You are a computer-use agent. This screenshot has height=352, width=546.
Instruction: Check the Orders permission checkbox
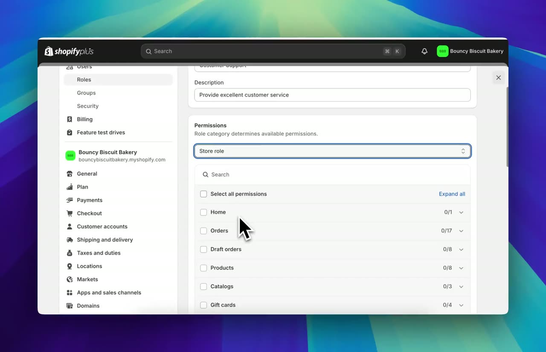(203, 231)
